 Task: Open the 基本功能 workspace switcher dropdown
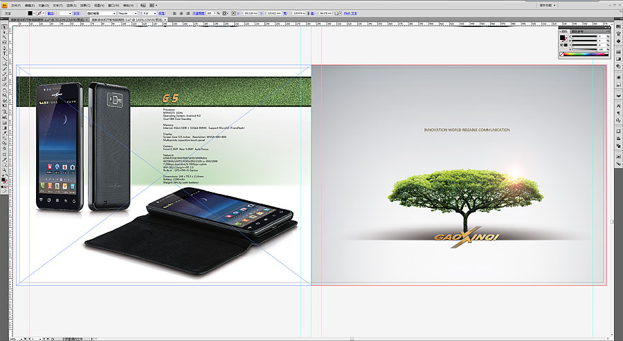click(x=549, y=4)
